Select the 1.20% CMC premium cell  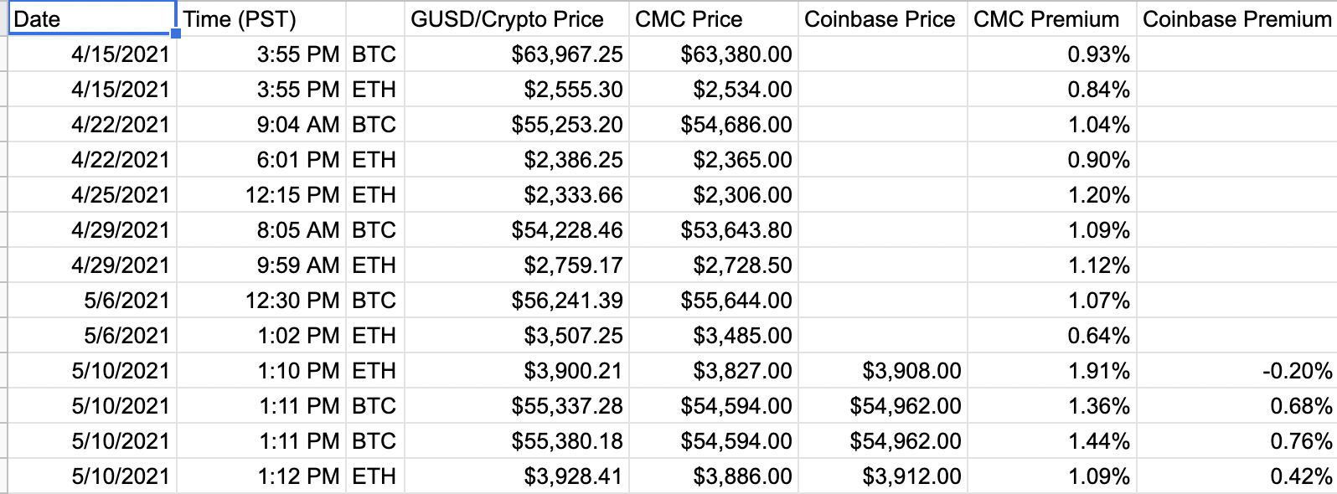pos(1052,195)
